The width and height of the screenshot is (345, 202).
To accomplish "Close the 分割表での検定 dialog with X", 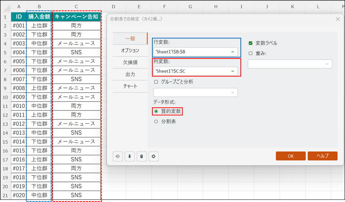I will pos(337,19).
